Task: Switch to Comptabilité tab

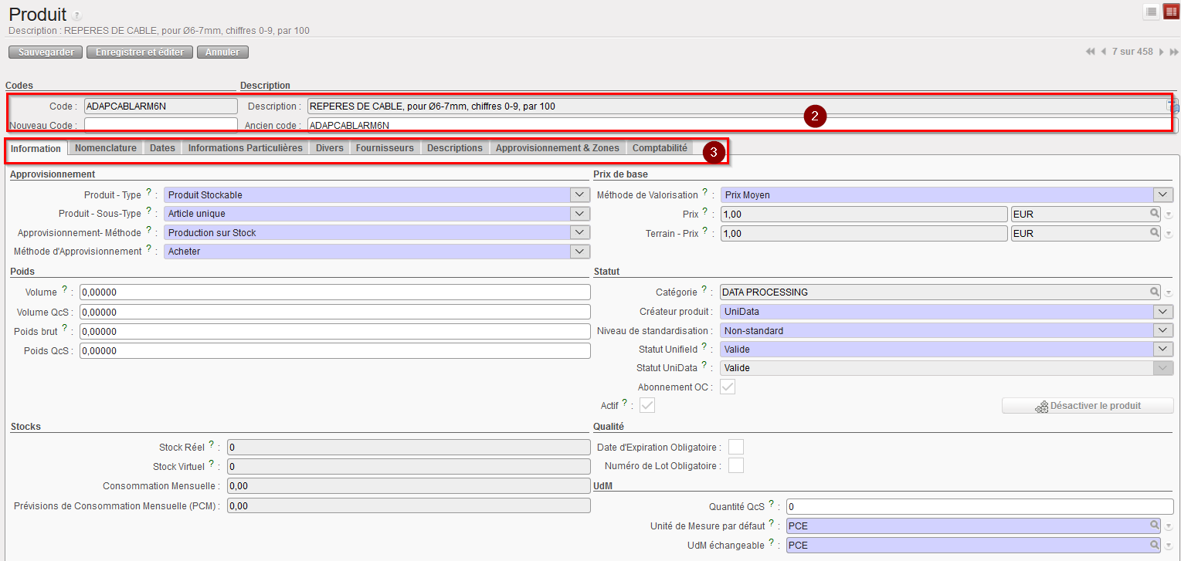Action: point(660,148)
